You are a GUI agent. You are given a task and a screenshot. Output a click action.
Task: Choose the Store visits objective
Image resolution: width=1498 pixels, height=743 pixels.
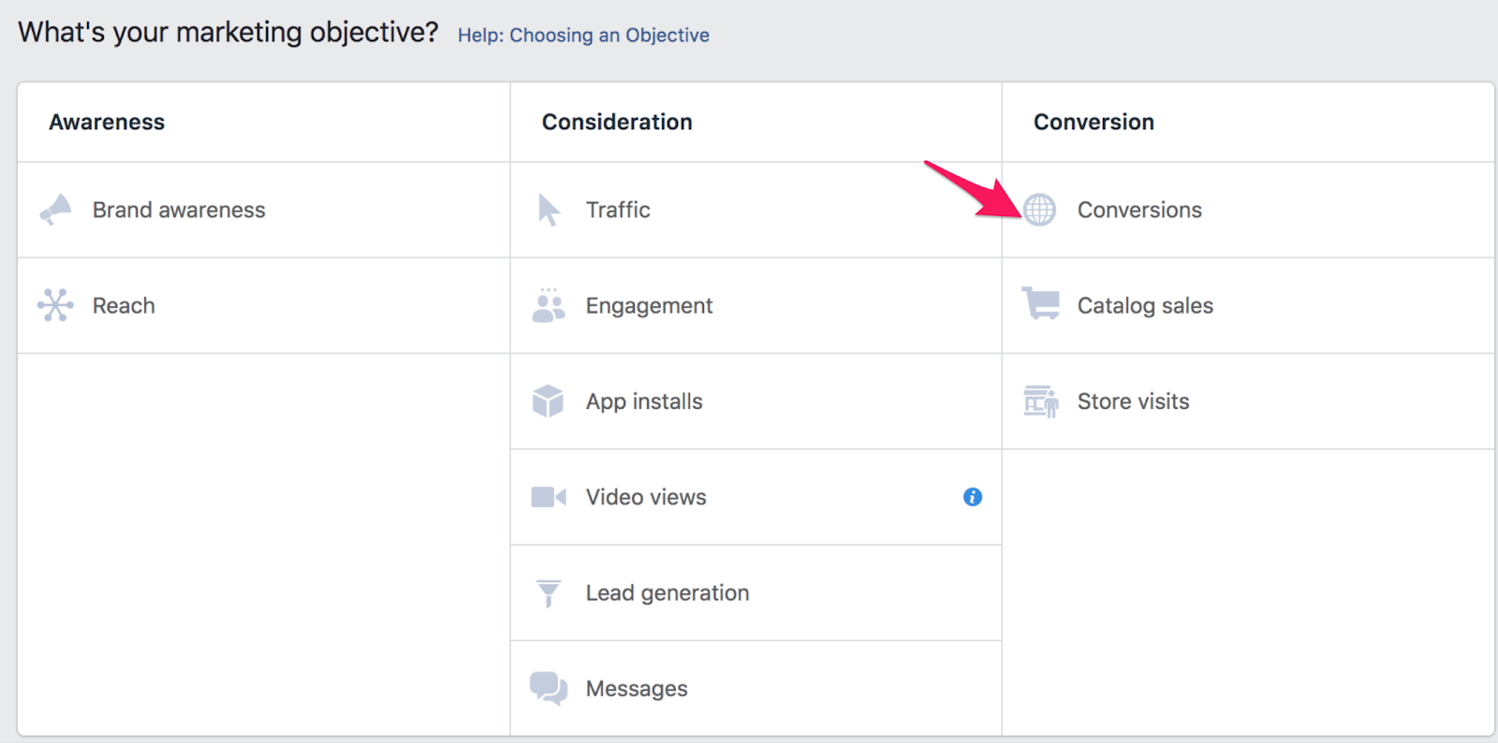coord(1248,401)
